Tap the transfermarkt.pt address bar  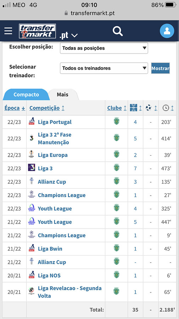tap(89, 13)
